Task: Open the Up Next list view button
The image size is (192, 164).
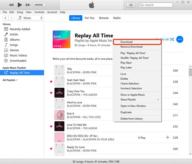Action: 131,5
